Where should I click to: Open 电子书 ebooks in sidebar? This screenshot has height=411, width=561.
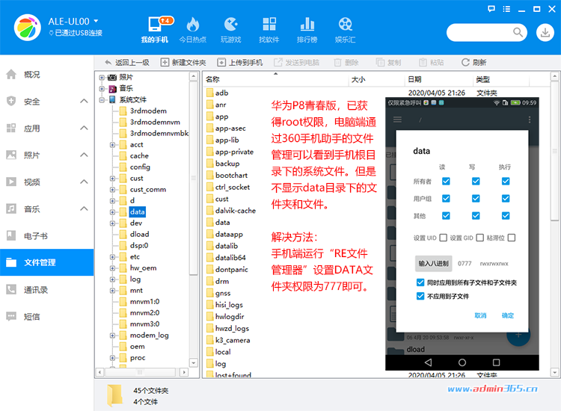[x=35, y=236]
